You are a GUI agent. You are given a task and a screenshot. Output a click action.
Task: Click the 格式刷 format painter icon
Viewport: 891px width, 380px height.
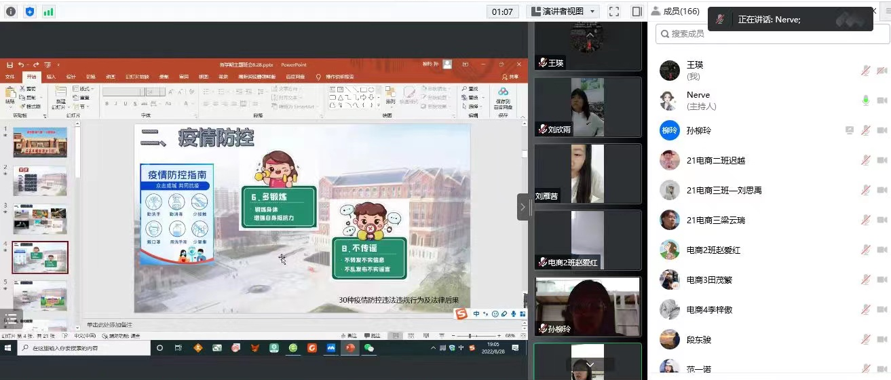point(23,107)
